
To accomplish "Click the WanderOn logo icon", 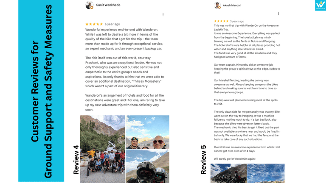I will click(320, 5).
